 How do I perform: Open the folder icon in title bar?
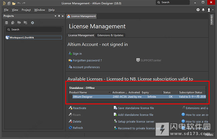pos(14,3)
